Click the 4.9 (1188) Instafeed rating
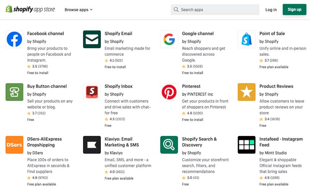Screen dimensions: 310x191 click(x=269, y=177)
